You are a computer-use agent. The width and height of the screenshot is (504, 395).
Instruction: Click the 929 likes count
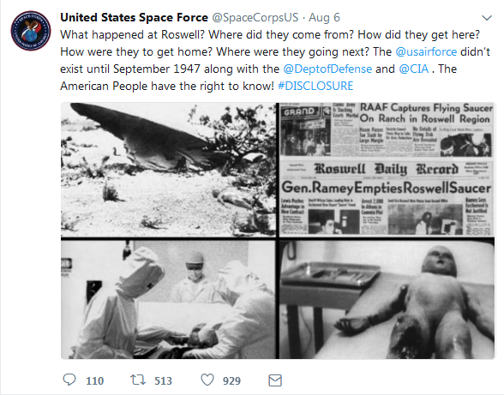(x=231, y=380)
